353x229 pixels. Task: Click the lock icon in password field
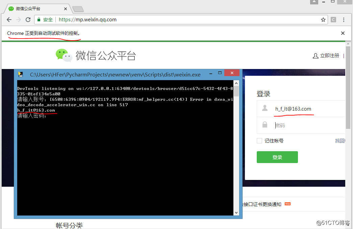(265, 124)
